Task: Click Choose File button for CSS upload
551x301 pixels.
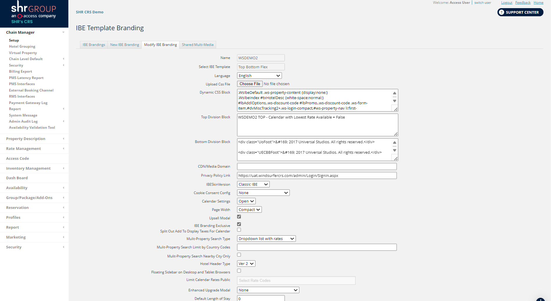Action: 250,84
